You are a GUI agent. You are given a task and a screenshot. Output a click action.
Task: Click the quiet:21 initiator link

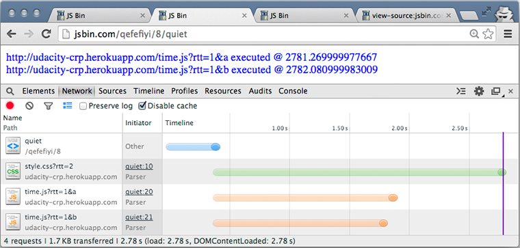click(139, 217)
